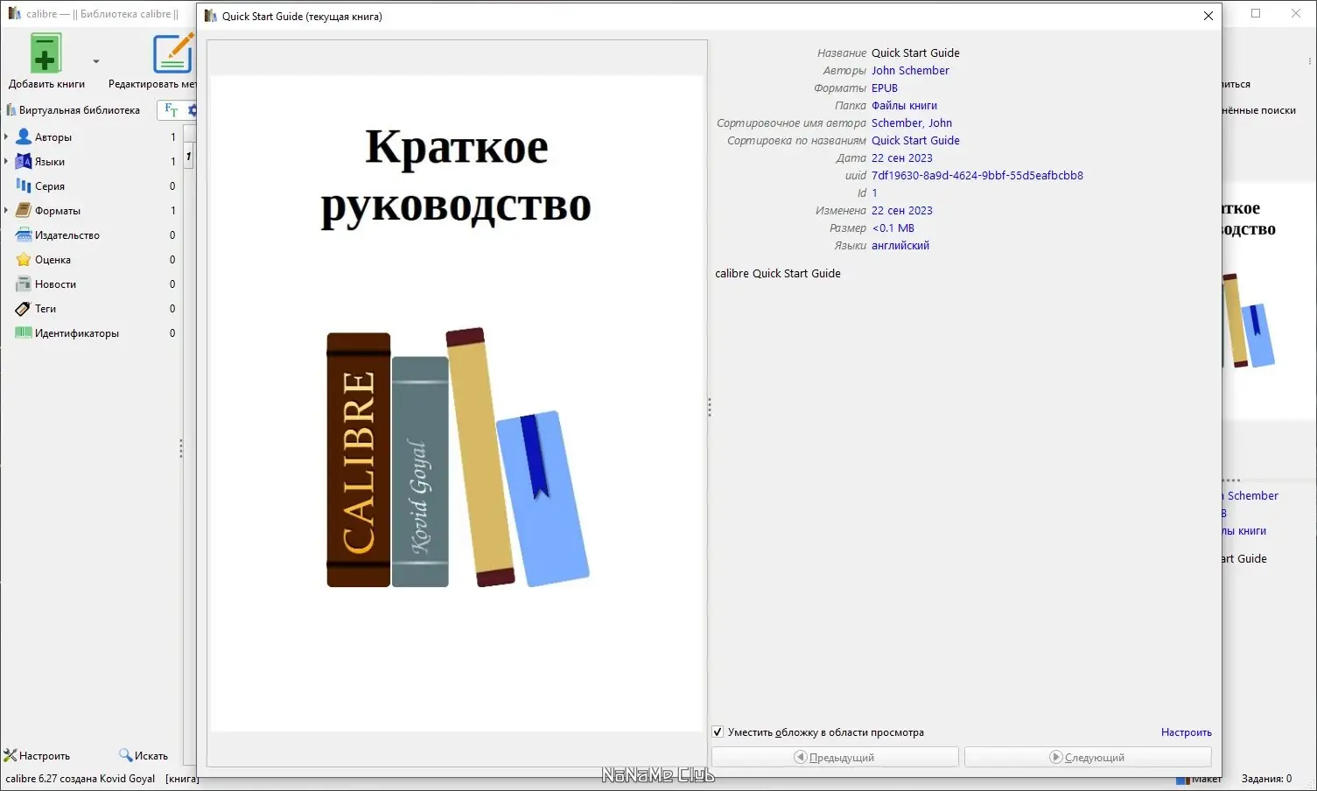This screenshot has height=791, width=1317.
Task: Open the Настроить link in the dialog
Action: coord(1186,732)
